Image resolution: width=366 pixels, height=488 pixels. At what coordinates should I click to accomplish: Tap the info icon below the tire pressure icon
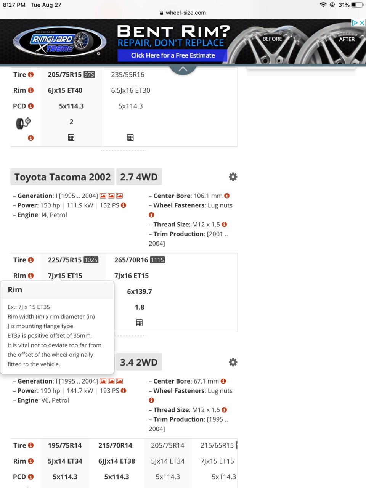(x=31, y=138)
